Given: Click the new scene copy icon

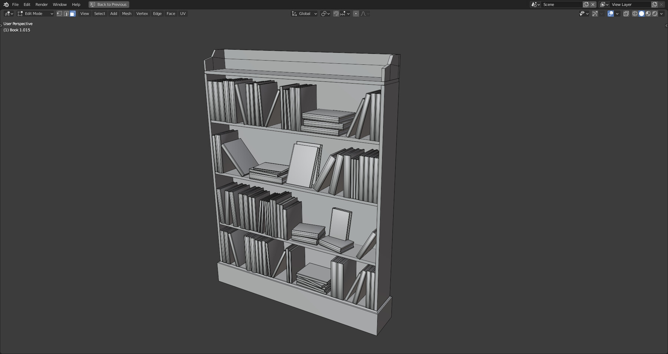Looking at the screenshot, I should pos(586,4).
